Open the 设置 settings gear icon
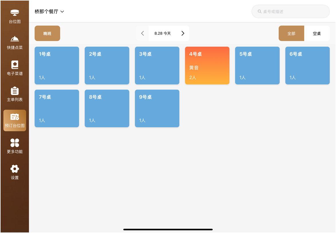This screenshot has height=233, width=336. click(15, 169)
